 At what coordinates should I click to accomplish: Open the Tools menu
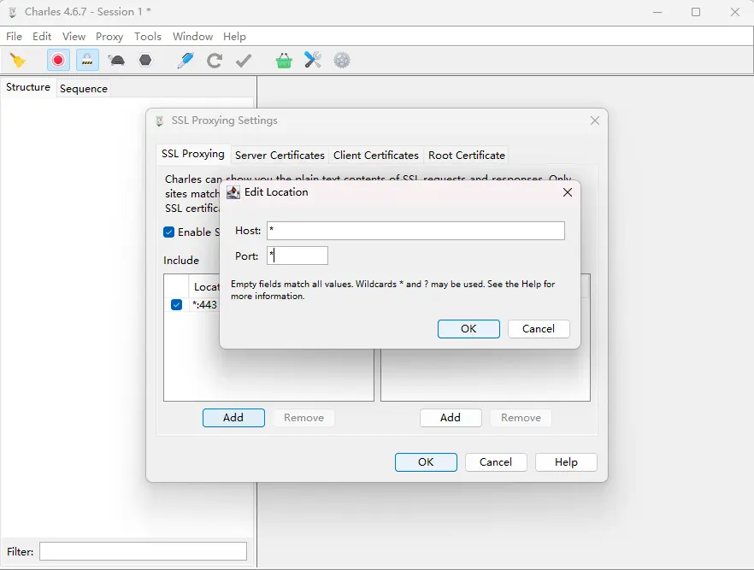[148, 37]
